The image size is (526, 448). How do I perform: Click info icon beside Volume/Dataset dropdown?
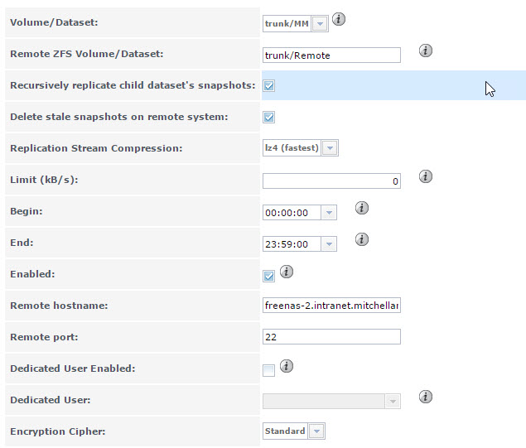point(339,19)
